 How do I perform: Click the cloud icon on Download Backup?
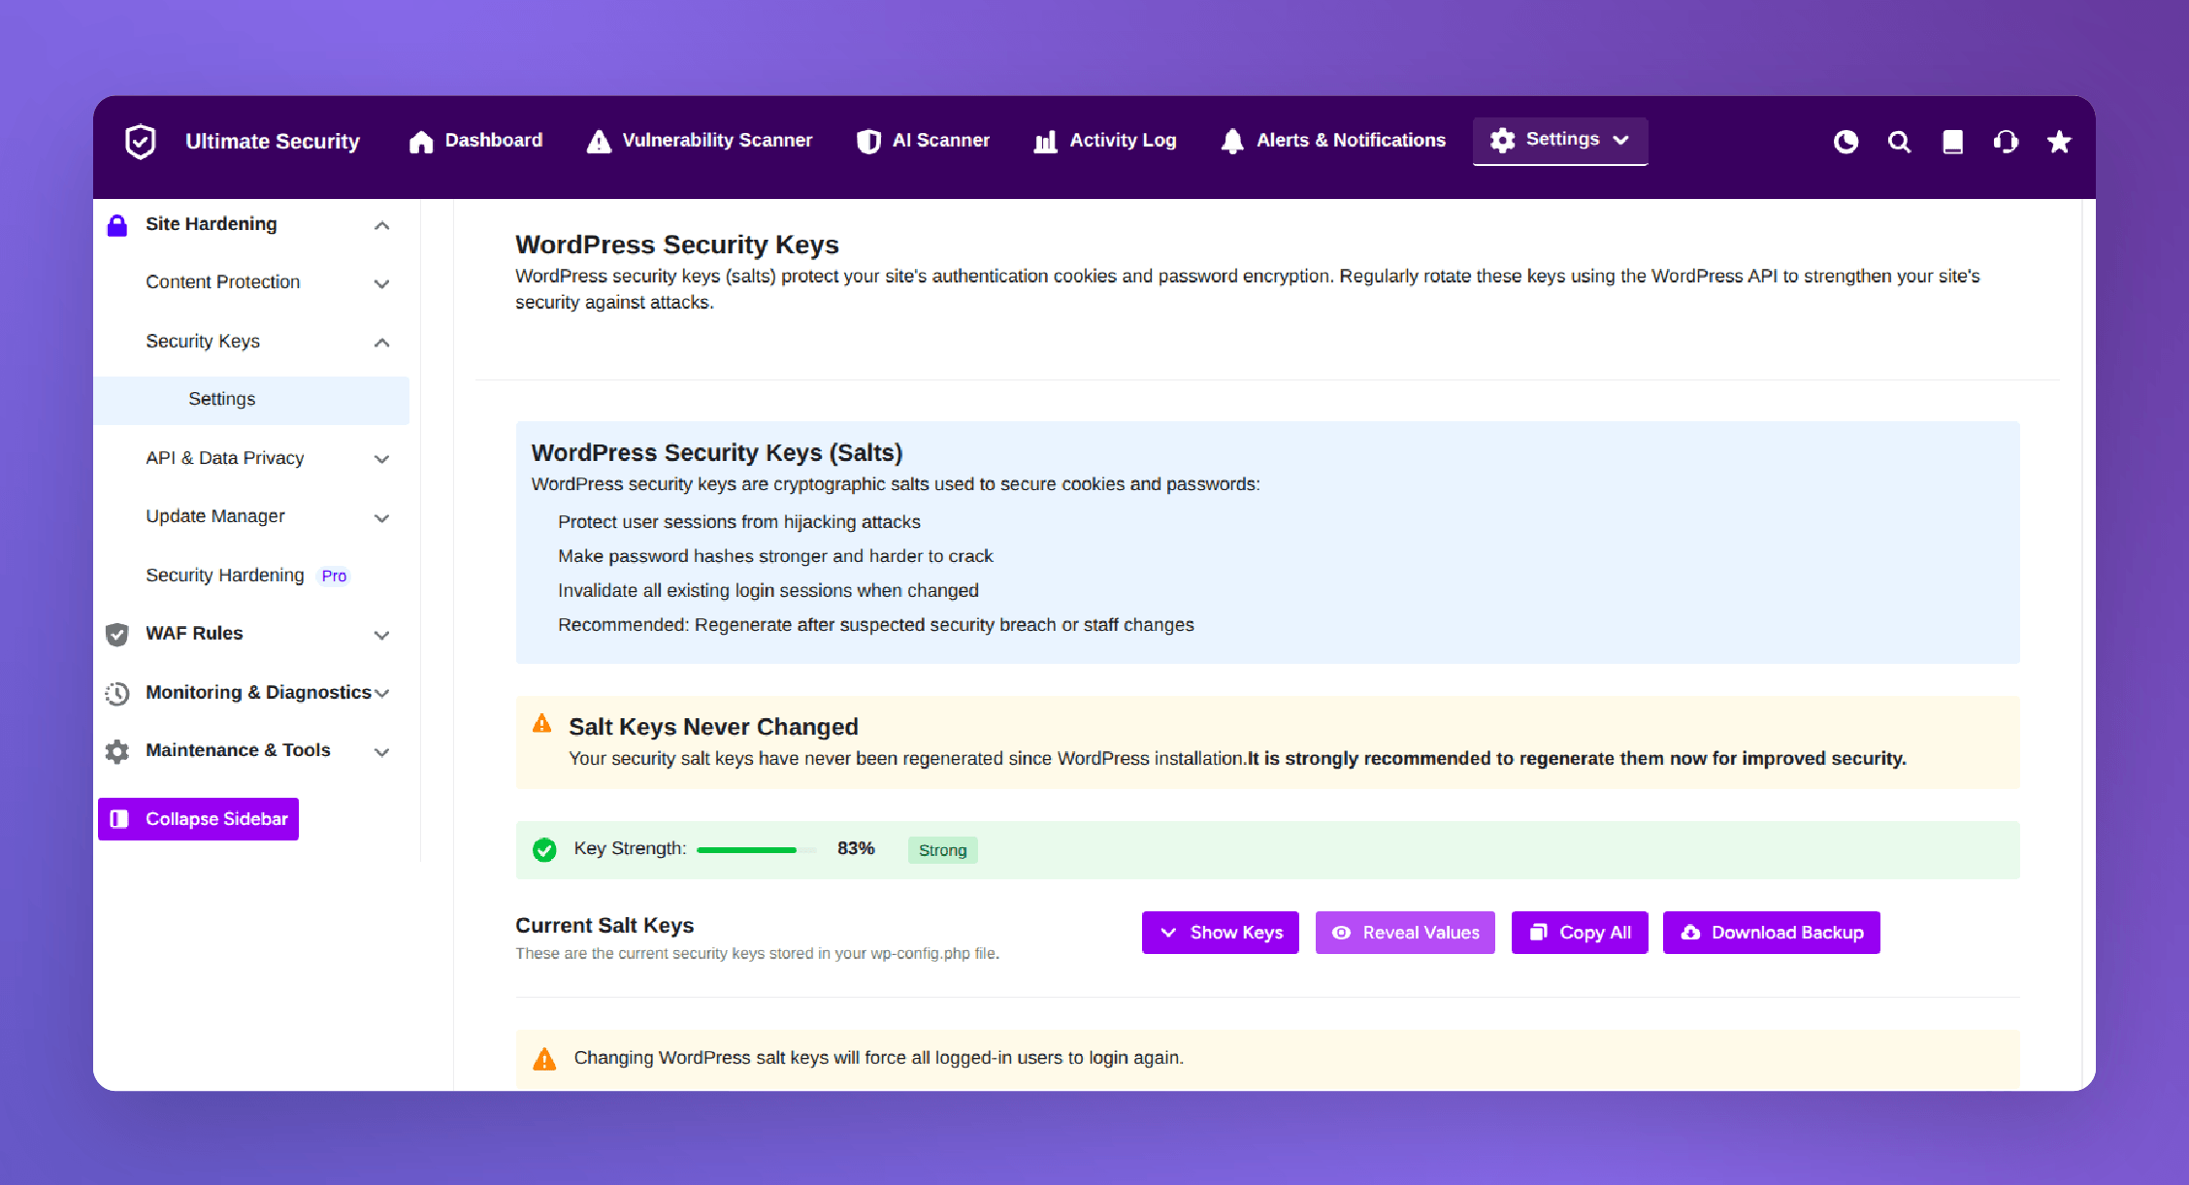(x=1690, y=933)
